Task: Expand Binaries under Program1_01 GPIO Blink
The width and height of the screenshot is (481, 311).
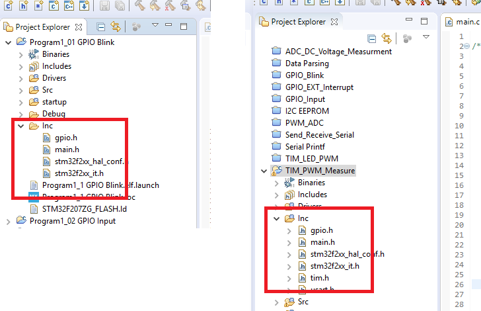Action: pyautogui.click(x=21, y=55)
